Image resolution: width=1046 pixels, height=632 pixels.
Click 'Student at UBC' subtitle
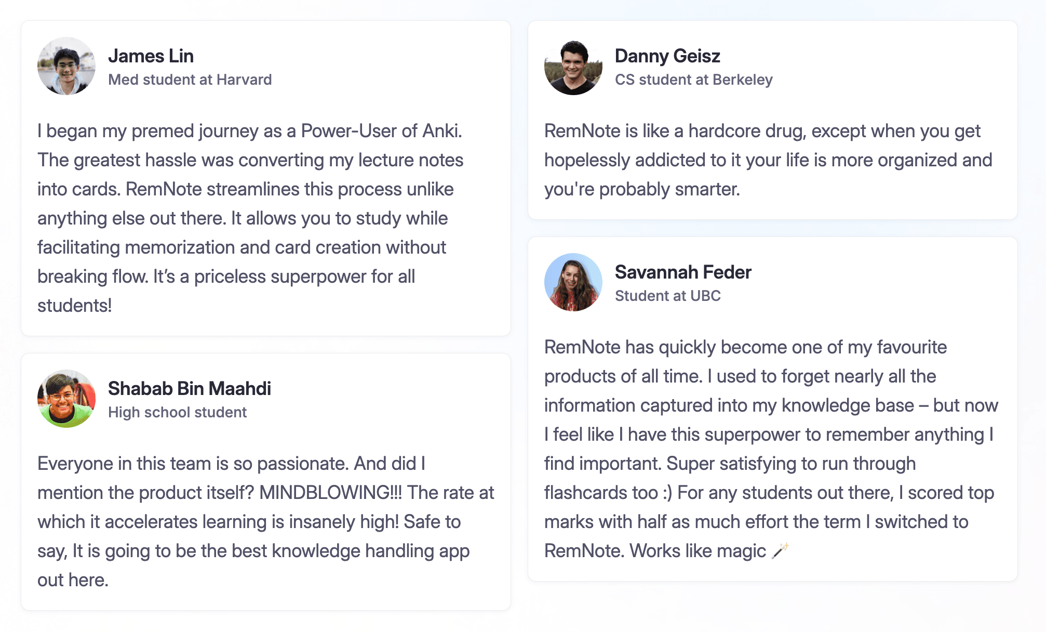668,296
